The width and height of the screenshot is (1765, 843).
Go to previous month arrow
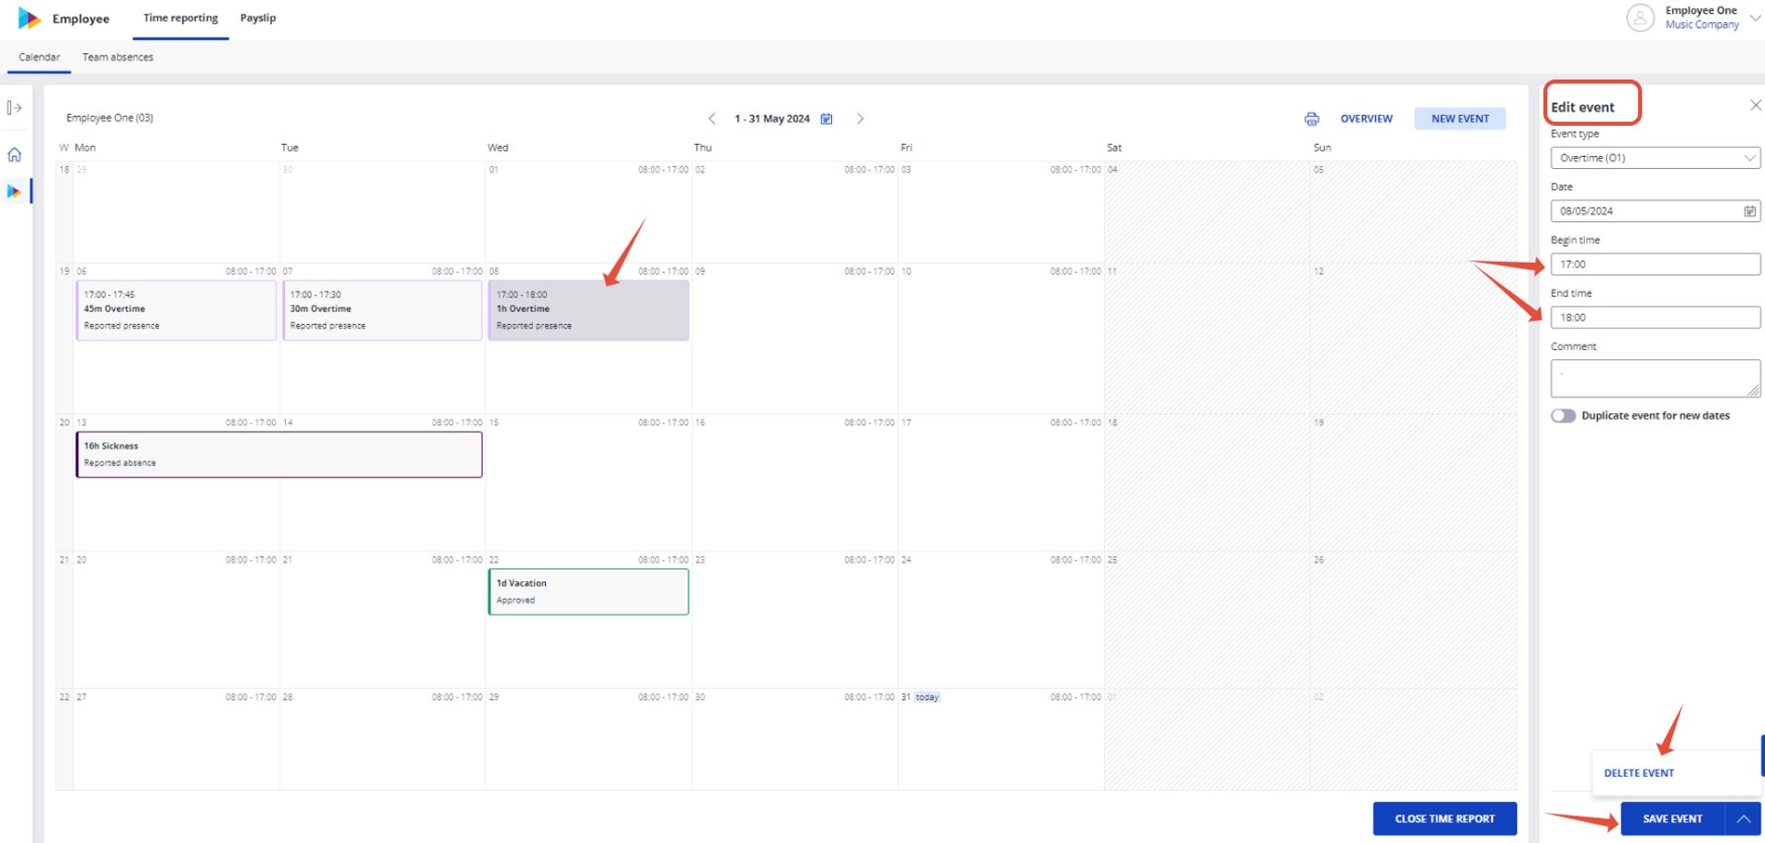712,118
